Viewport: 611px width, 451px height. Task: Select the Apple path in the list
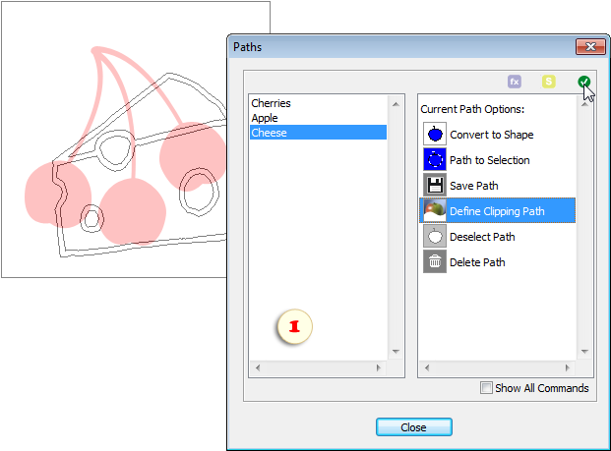point(318,118)
